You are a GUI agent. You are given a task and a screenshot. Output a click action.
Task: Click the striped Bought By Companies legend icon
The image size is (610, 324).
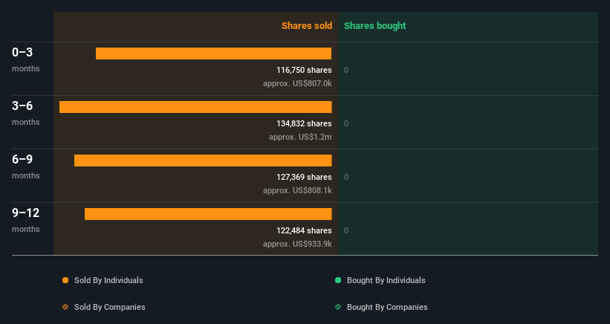338,307
